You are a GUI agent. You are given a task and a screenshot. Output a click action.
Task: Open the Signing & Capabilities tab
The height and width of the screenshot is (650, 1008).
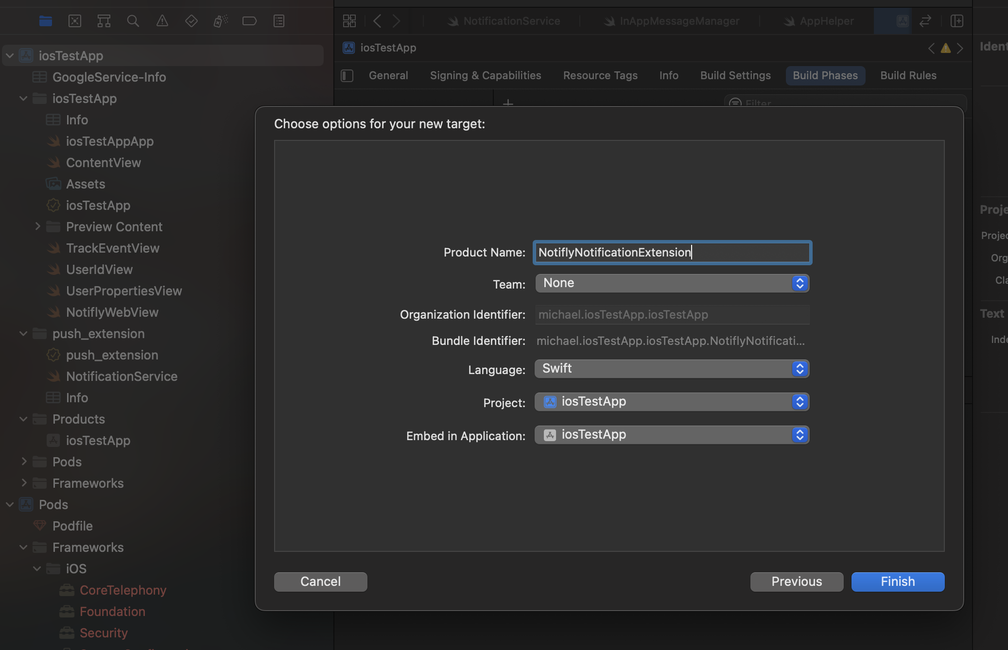[x=485, y=75]
